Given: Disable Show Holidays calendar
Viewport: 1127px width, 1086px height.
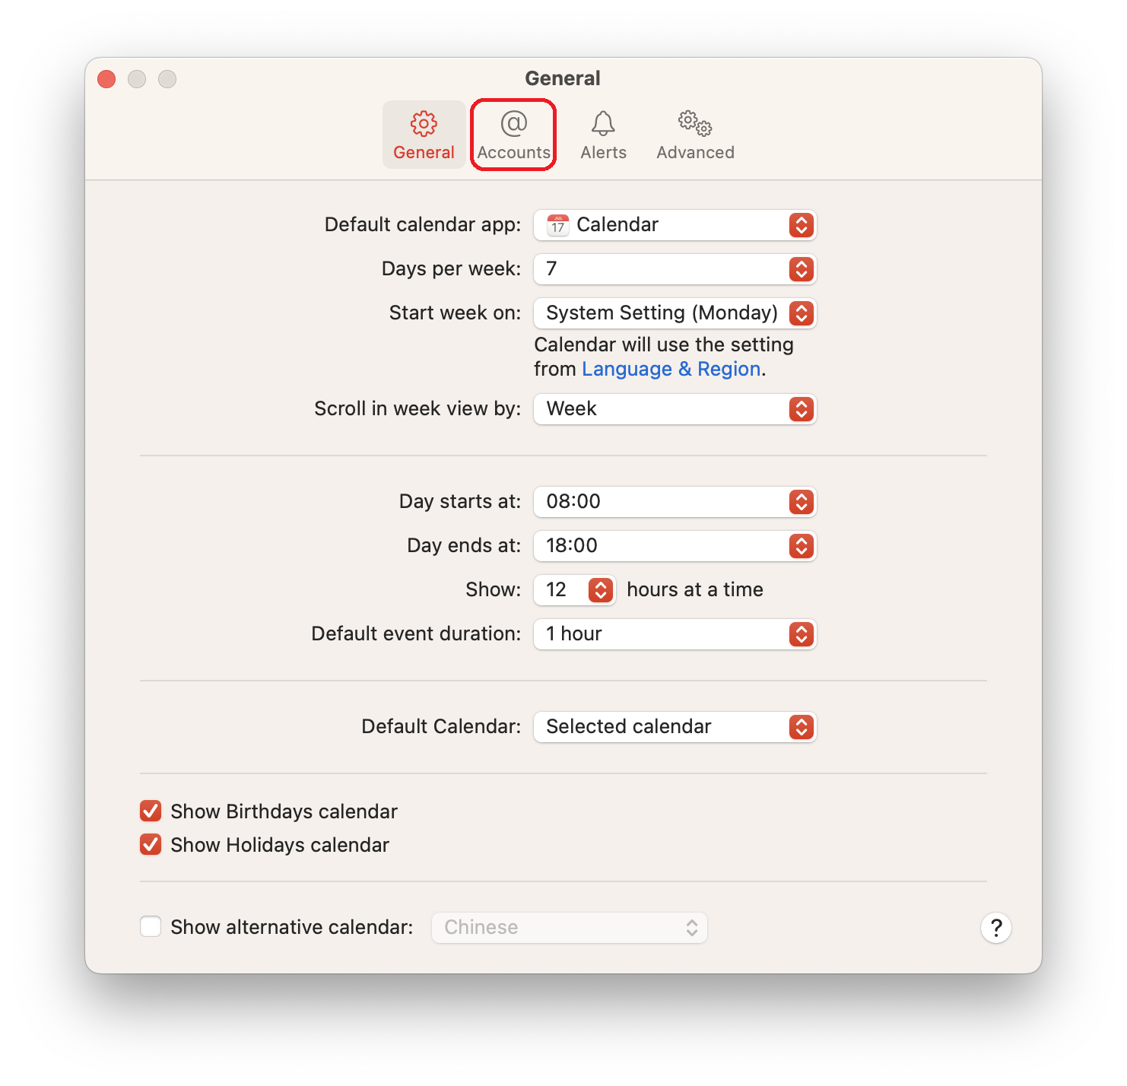Looking at the screenshot, I should coord(151,845).
